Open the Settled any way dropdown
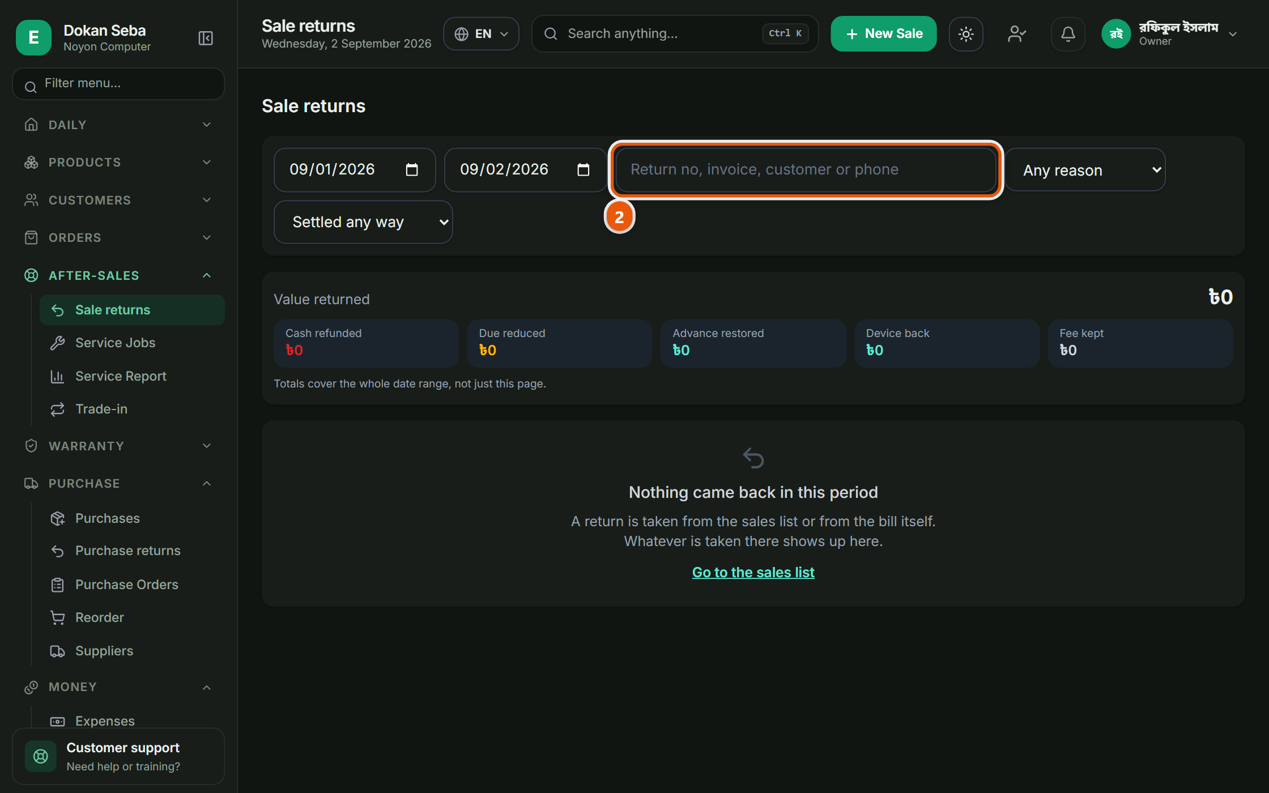This screenshot has width=1269, height=793. [x=363, y=222]
